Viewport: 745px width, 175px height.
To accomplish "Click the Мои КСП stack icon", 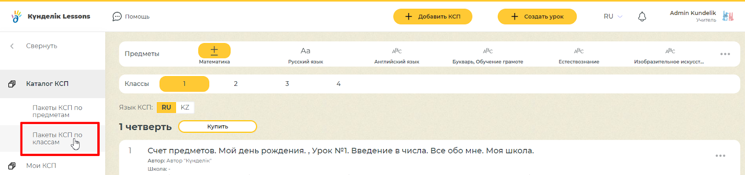I will tap(12, 166).
